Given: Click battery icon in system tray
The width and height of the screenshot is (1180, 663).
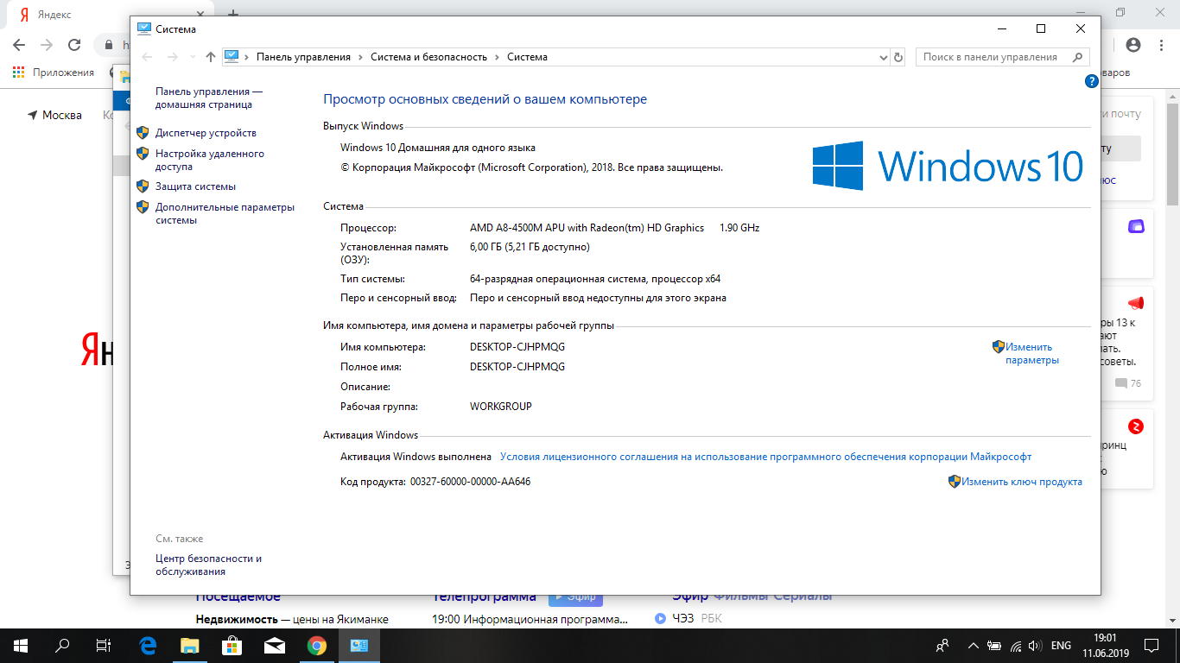Looking at the screenshot, I should [994, 645].
